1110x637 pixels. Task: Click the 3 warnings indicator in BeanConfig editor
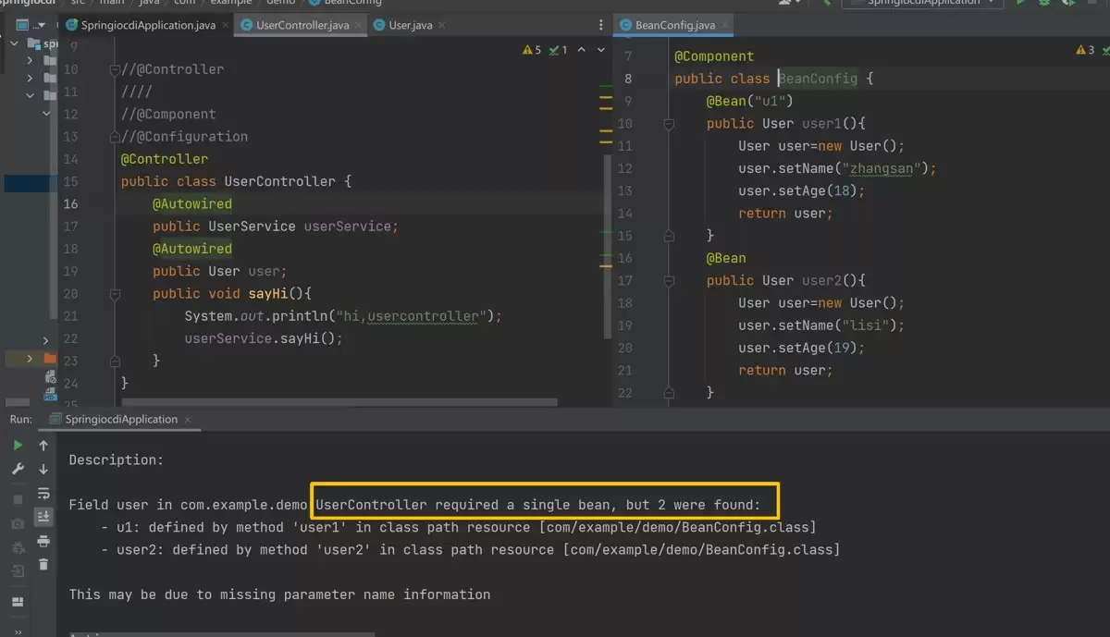point(1085,50)
